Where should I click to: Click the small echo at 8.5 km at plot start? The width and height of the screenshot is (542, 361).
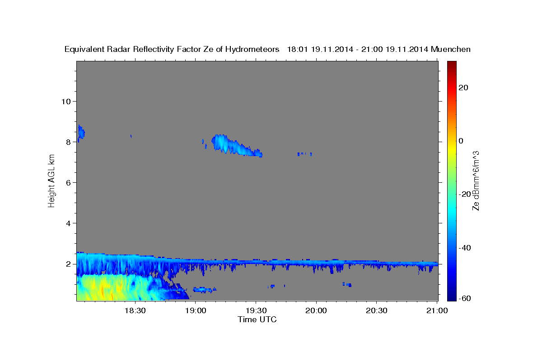click(x=81, y=133)
